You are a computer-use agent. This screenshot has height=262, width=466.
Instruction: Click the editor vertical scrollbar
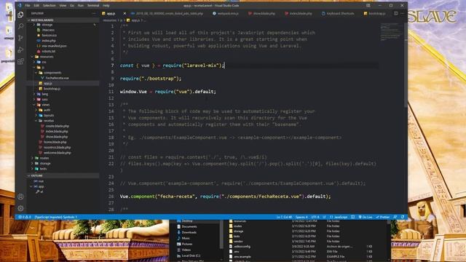[x=406, y=65]
